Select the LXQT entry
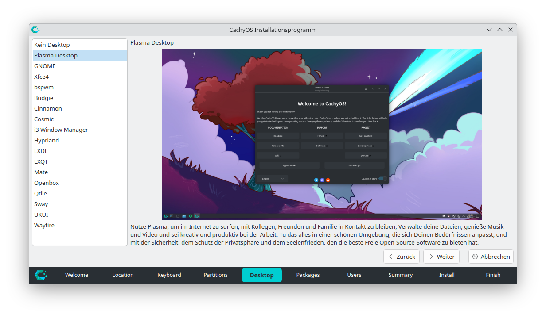Screen dimensions: 546x318 click(x=80, y=161)
